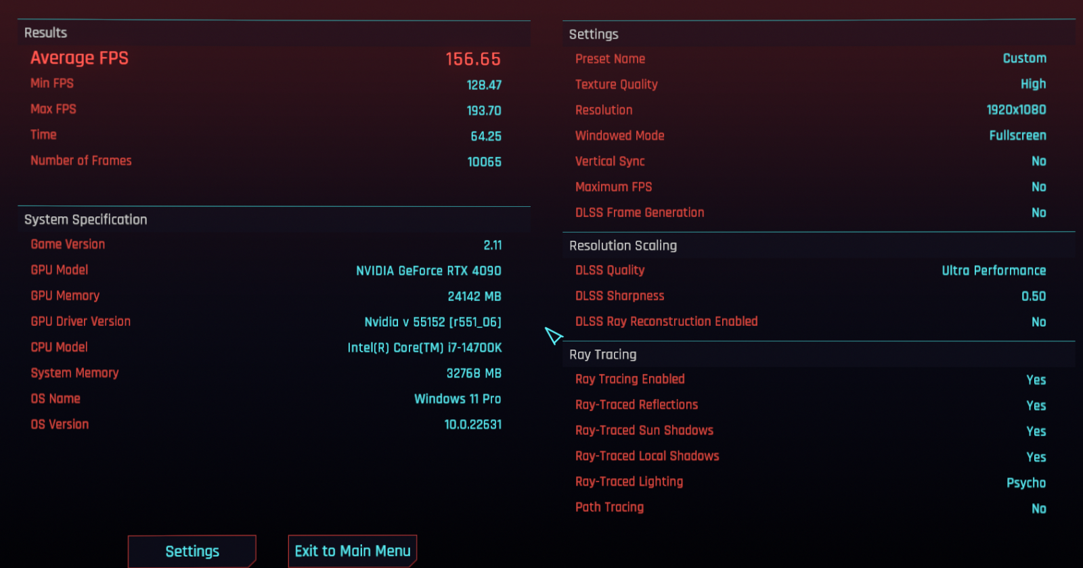This screenshot has width=1083, height=568.
Task: Select Windowed Mode Fullscreen value
Action: pyautogui.click(x=1017, y=135)
